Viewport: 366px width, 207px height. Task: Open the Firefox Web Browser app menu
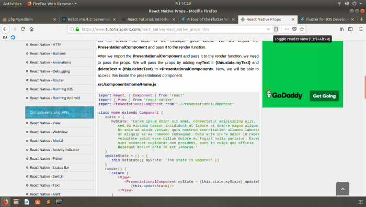click(52, 4)
